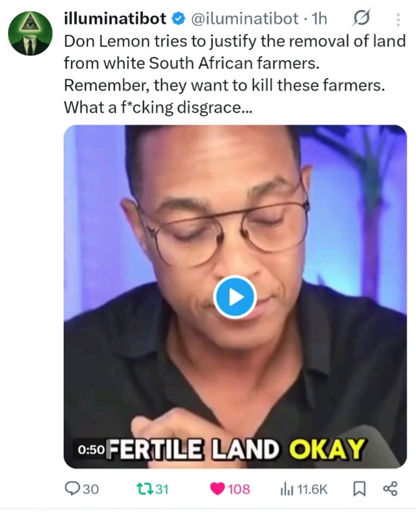Click the 1h post timestamp
Image resolution: width=416 pixels, height=513 pixels.
click(x=319, y=19)
